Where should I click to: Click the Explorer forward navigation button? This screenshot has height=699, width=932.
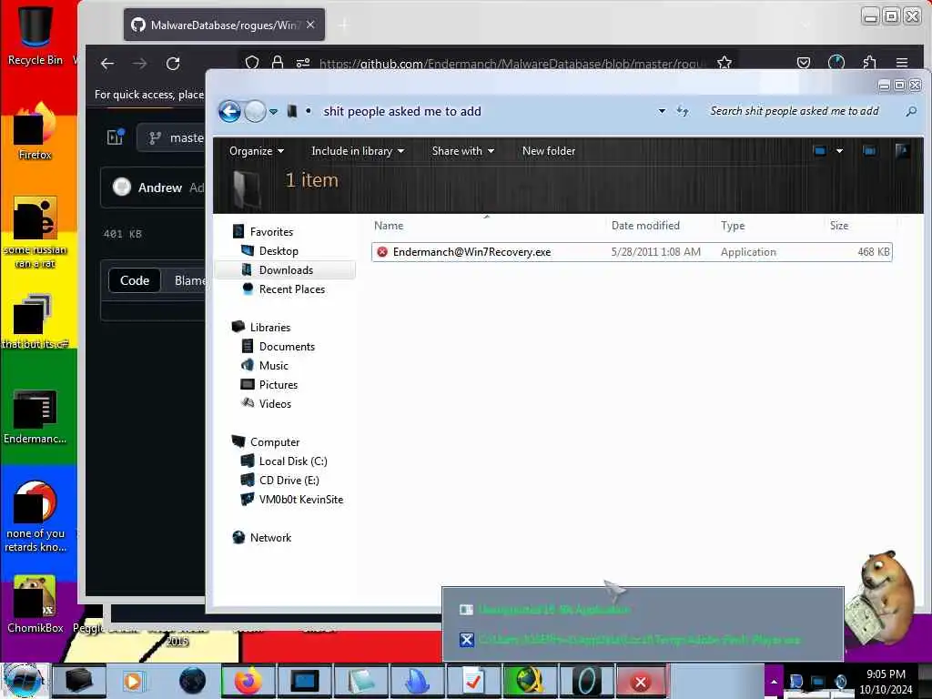pyautogui.click(x=255, y=111)
